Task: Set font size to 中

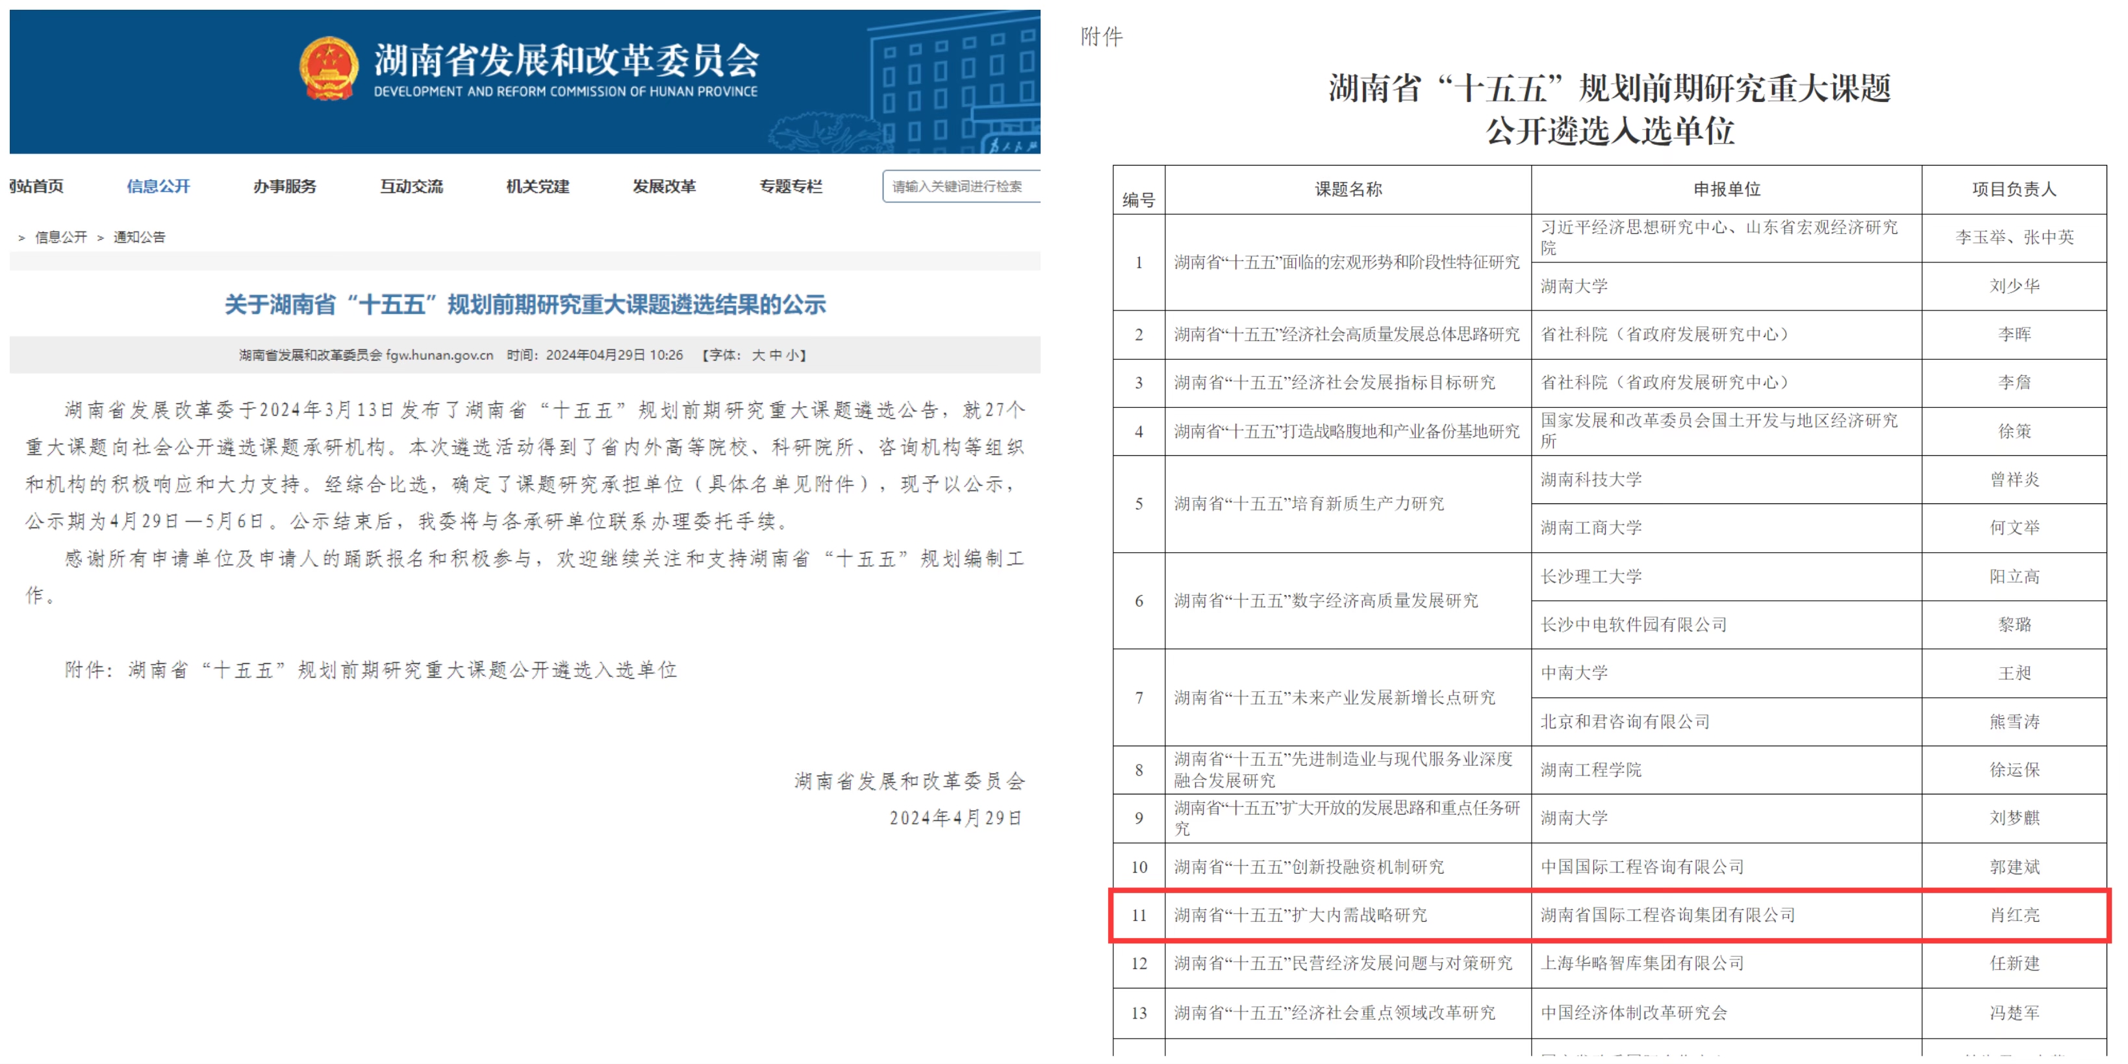Action: 775,355
